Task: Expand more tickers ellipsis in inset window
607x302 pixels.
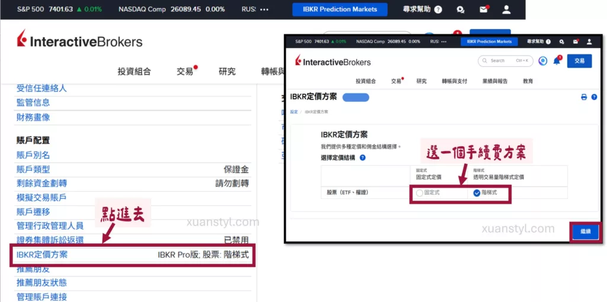Action: 444,41
